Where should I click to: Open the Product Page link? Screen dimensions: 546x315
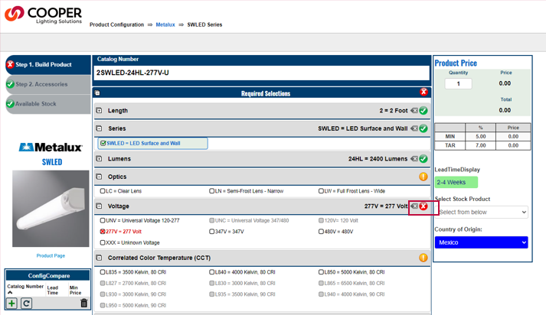pyautogui.click(x=51, y=255)
